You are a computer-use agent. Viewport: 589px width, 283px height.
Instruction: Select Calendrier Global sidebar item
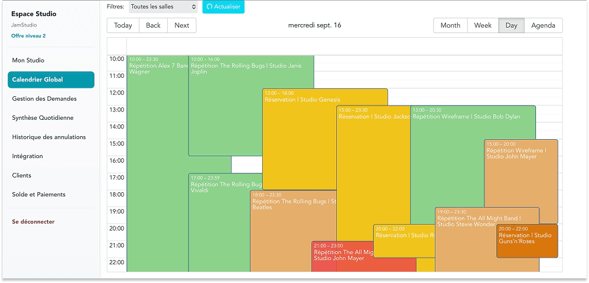(51, 80)
